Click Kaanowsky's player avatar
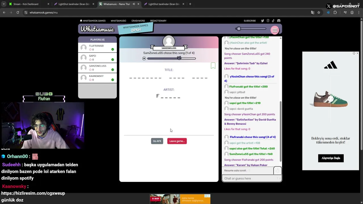363x204 pixels. [84, 78]
